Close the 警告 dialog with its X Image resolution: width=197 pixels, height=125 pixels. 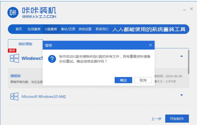coord(150,45)
